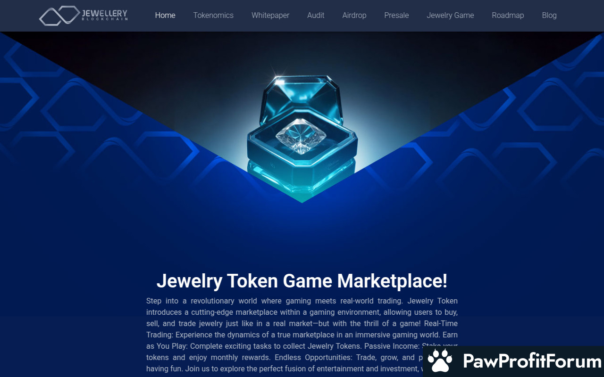
Task: Navigate to Presale
Action: [396, 15]
